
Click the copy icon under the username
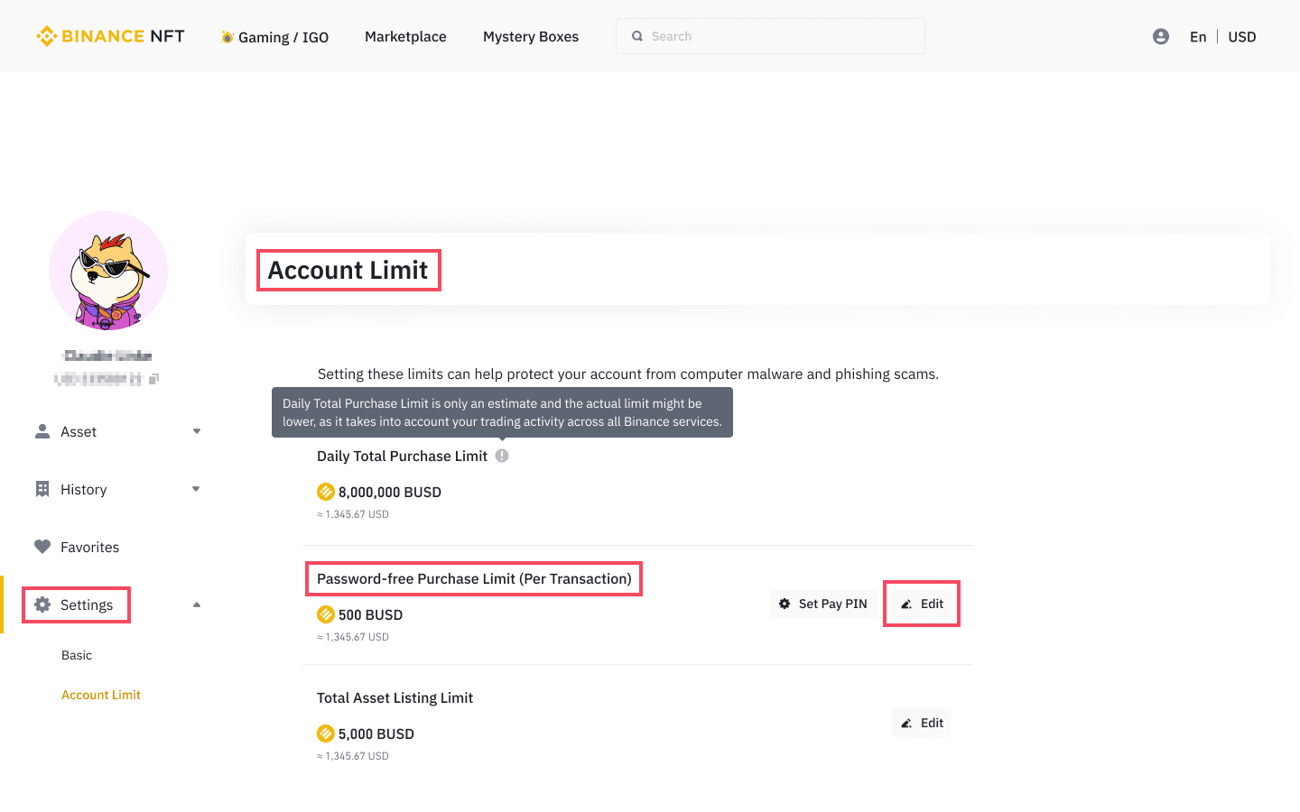pos(153,379)
